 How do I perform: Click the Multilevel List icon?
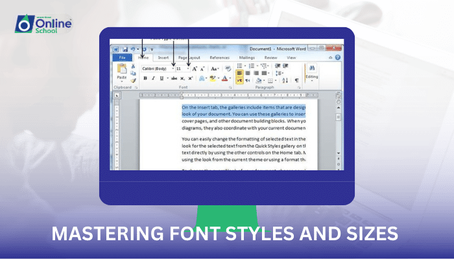pos(263,66)
